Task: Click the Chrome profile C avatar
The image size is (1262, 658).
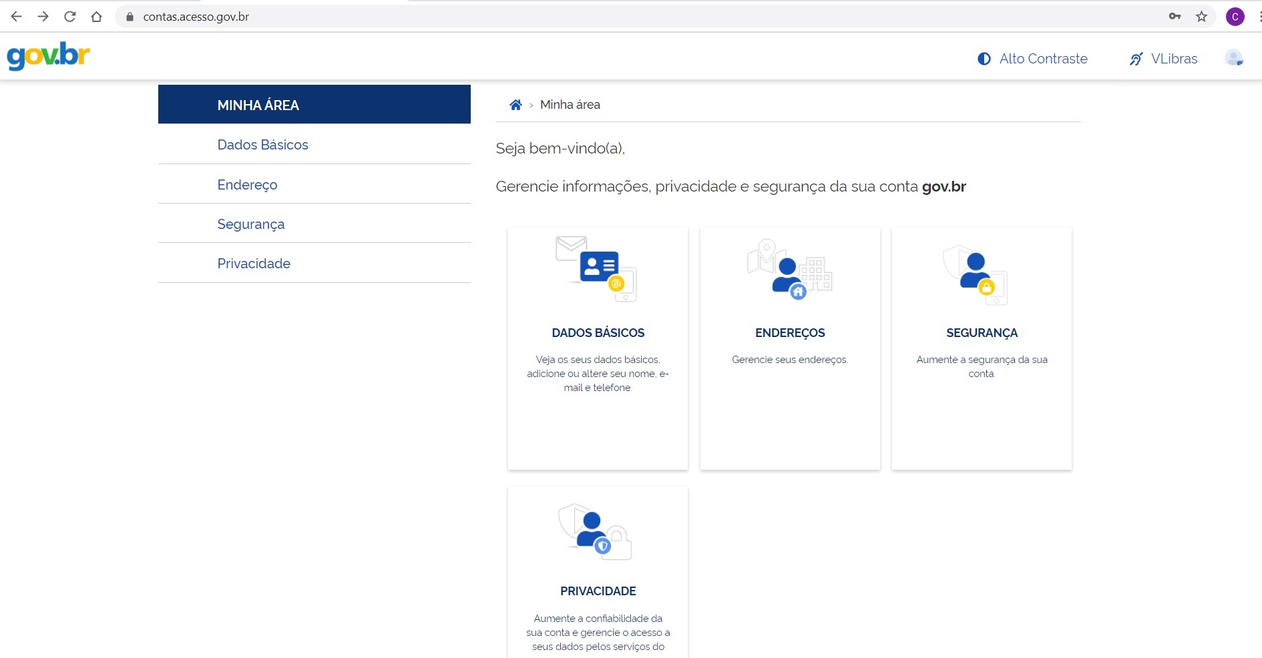Action: 1235,17
